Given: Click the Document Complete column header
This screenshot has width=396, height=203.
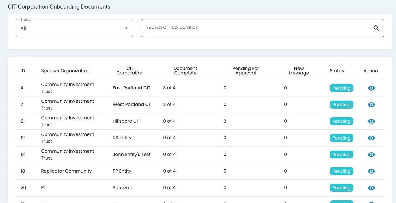Looking at the screenshot, I should coord(185,71).
